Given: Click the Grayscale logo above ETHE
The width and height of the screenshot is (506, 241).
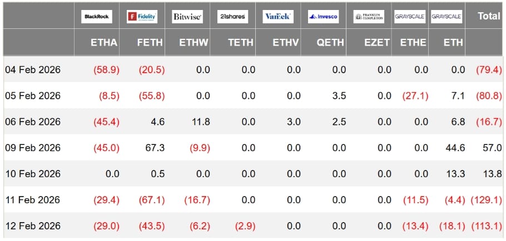Looking at the screenshot, I should (410, 17).
